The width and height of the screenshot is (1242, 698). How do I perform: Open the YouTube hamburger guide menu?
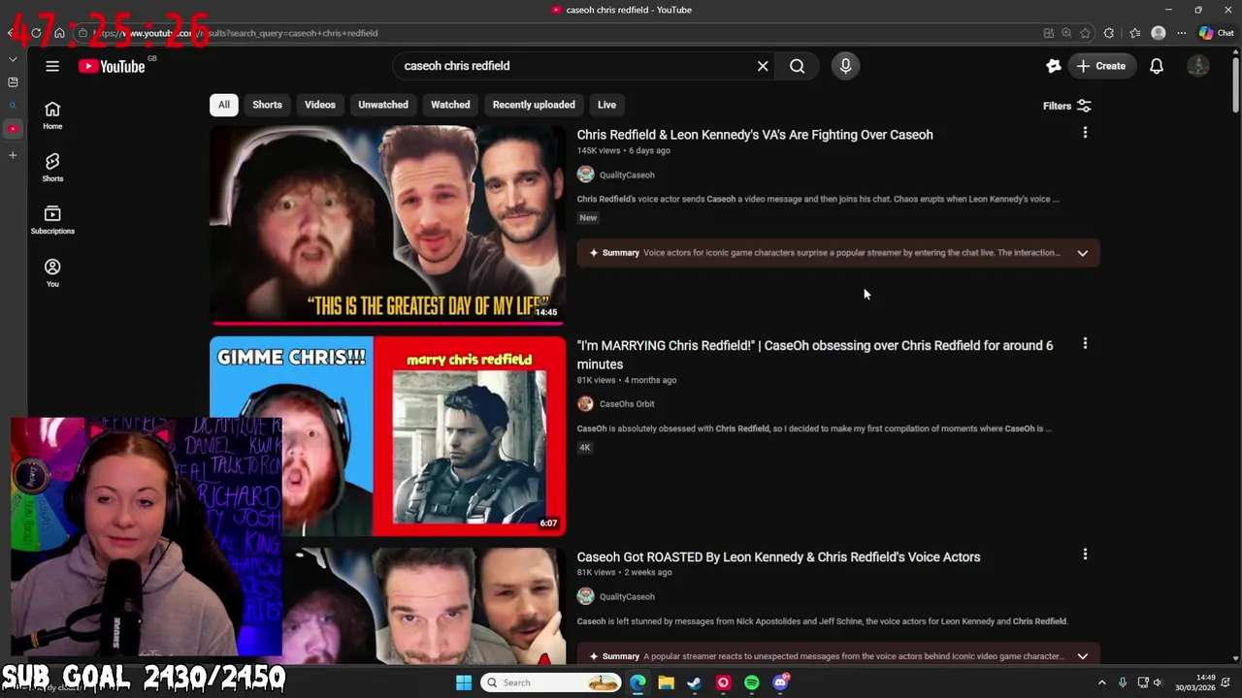[x=52, y=66]
